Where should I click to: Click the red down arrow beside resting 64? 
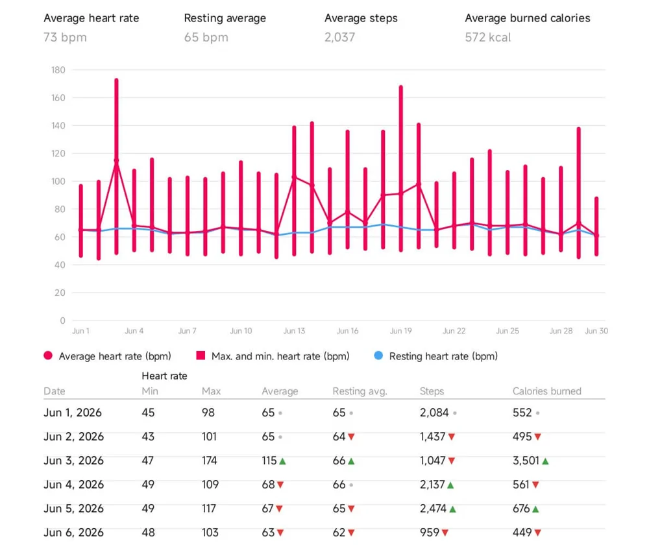point(351,437)
